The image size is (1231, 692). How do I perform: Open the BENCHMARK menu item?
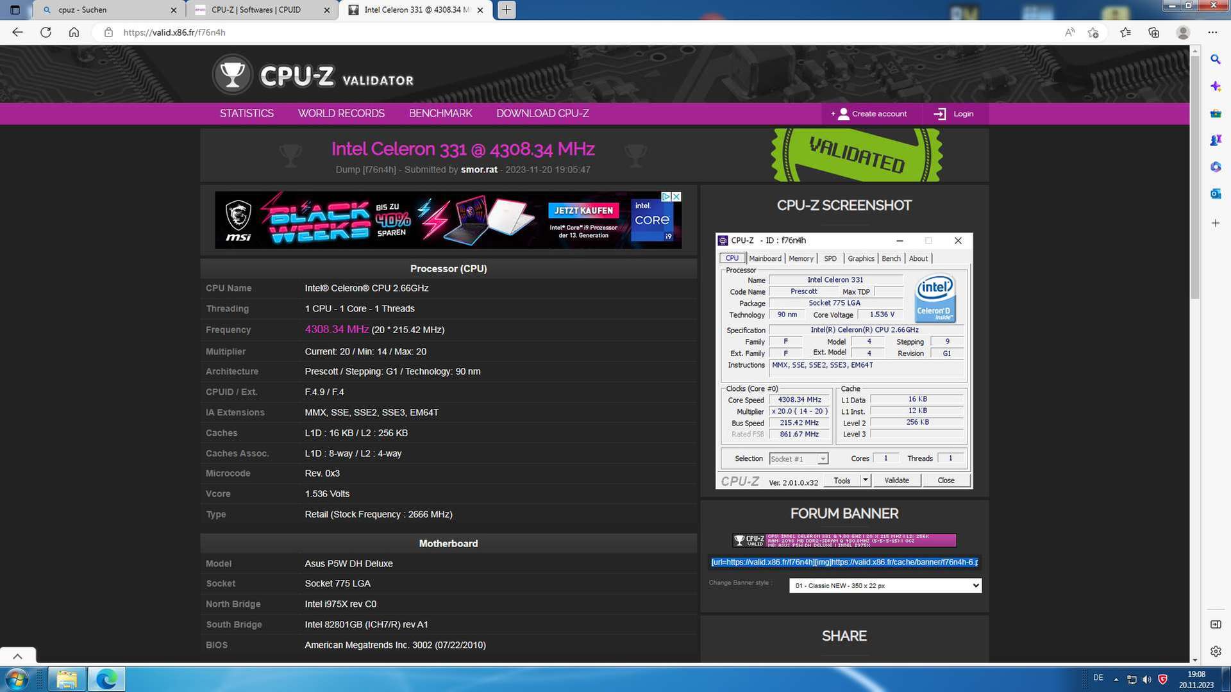(440, 113)
